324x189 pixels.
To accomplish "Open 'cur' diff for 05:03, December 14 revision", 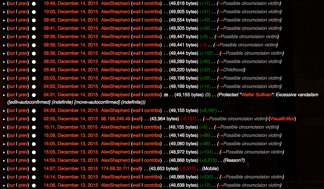I will (12, 78).
